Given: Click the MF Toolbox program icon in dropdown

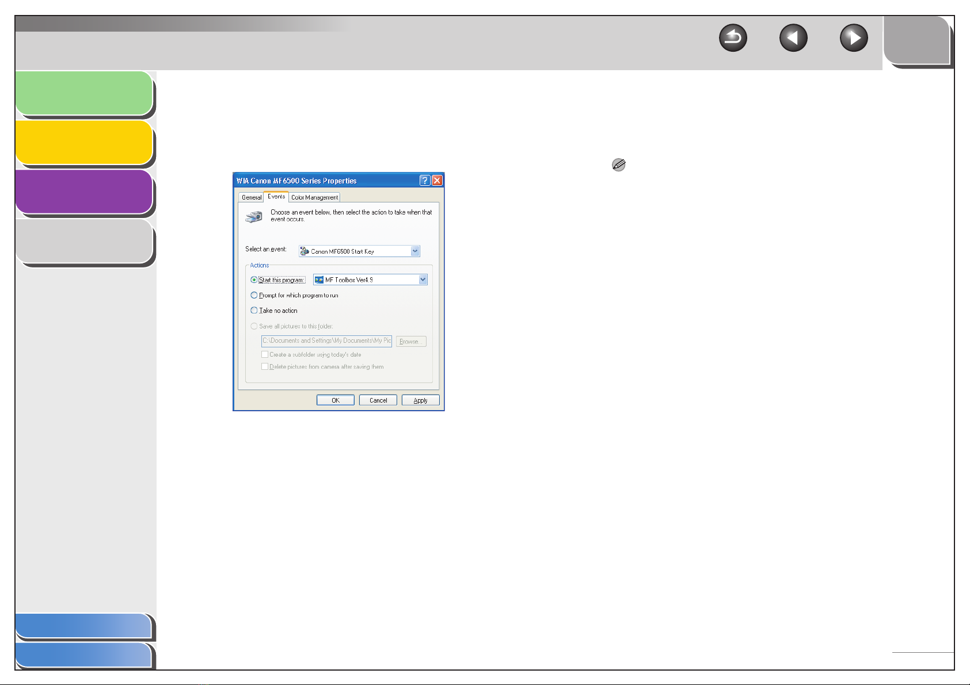Looking at the screenshot, I should pos(319,280).
